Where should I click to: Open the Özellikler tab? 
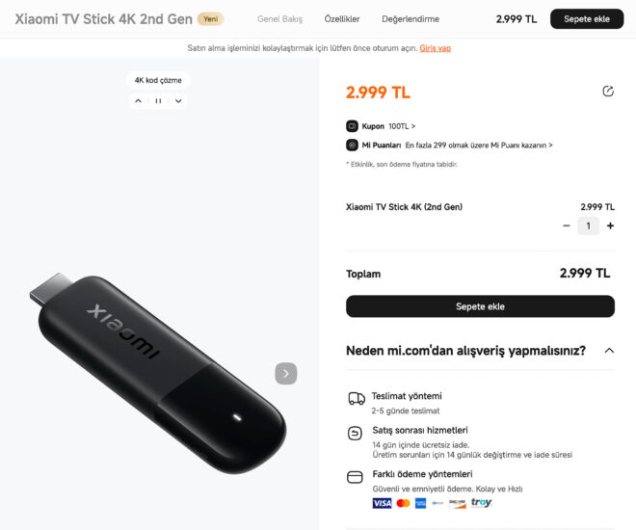(342, 19)
